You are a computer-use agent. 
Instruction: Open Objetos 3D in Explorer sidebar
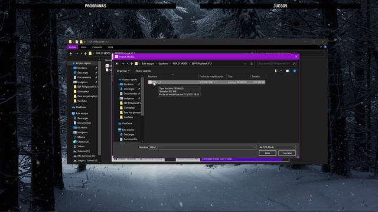83,142
